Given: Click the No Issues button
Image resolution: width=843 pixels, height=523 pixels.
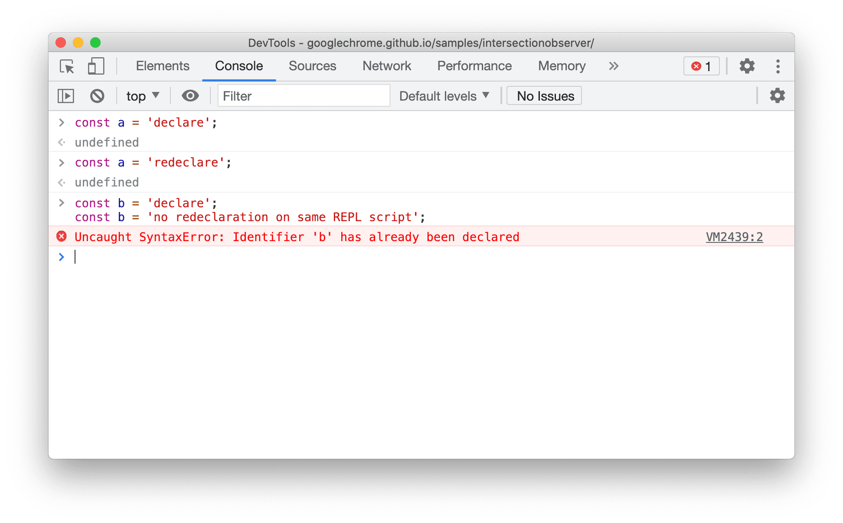Looking at the screenshot, I should pyautogui.click(x=546, y=96).
